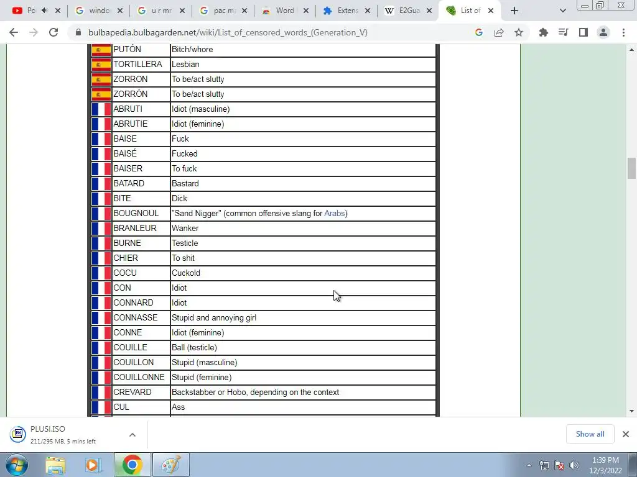Open Windows Explorer from taskbar
637x477 pixels.
55,465
